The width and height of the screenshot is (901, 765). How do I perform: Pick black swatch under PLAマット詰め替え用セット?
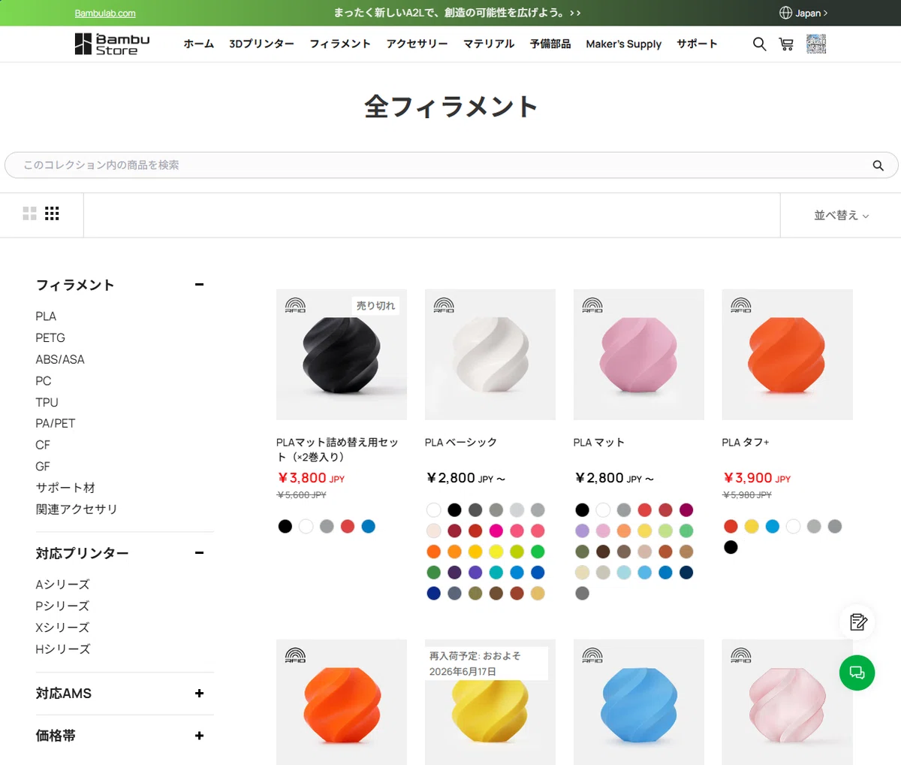(x=285, y=527)
